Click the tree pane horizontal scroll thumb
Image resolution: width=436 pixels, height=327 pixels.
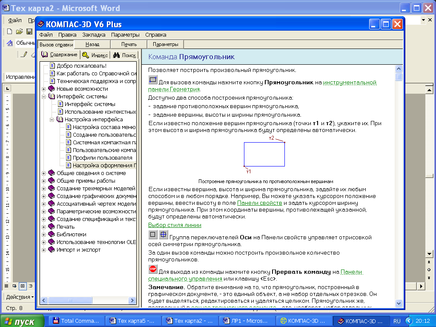click(70, 300)
